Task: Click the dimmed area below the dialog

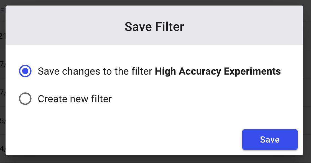Action: click(155, 159)
